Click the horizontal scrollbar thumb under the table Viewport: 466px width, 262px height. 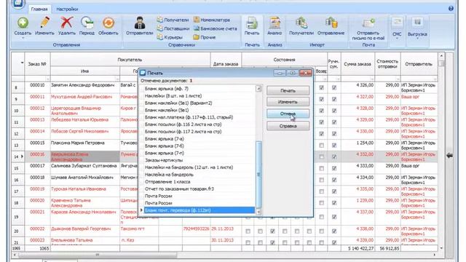point(98,255)
